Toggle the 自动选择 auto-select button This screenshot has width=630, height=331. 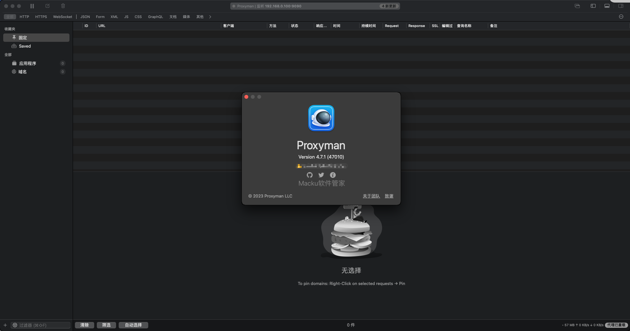[x=133, y=325]
